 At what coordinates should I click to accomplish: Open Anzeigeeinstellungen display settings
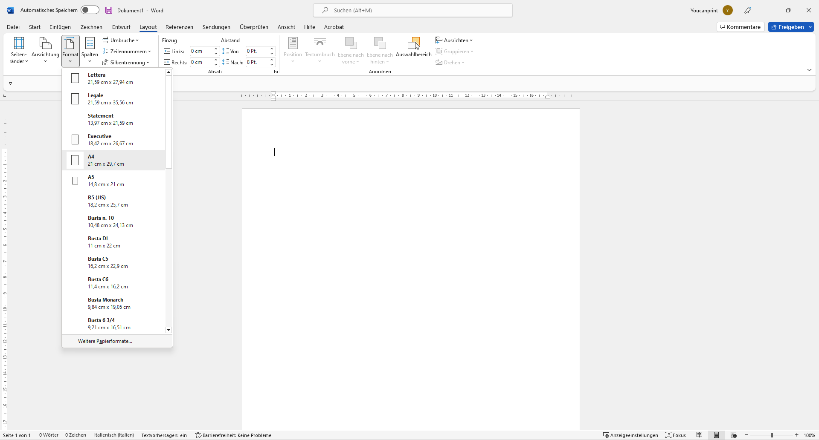point(630,435)
